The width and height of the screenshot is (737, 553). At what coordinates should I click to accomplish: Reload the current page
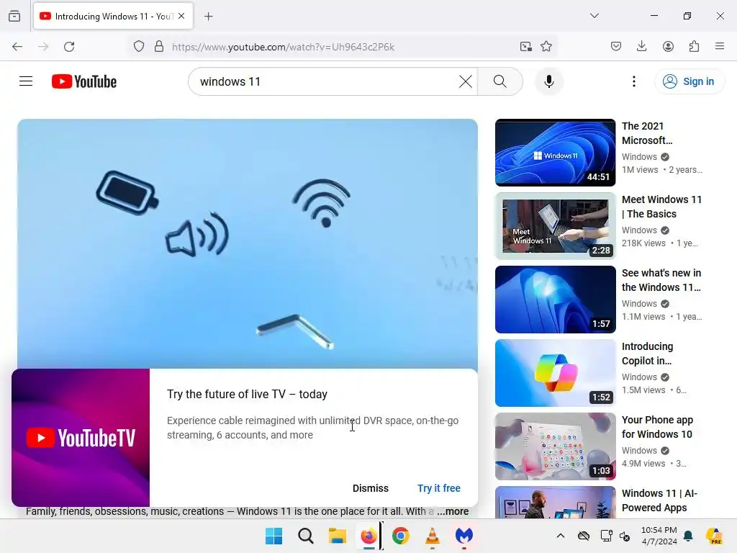[x=69, y=47]
